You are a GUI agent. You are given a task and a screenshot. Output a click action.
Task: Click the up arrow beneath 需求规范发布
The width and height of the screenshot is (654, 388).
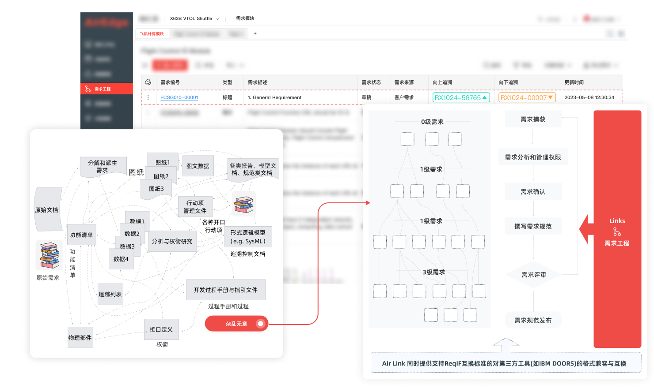tap(506, 345)
